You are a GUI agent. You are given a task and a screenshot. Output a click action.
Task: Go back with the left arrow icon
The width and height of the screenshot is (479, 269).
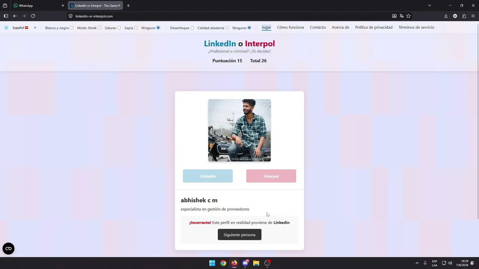click(15, 16)
